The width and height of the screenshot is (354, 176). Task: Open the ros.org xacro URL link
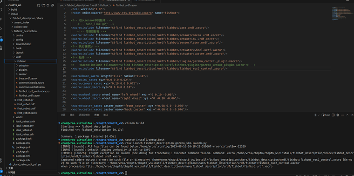[128, 13]
